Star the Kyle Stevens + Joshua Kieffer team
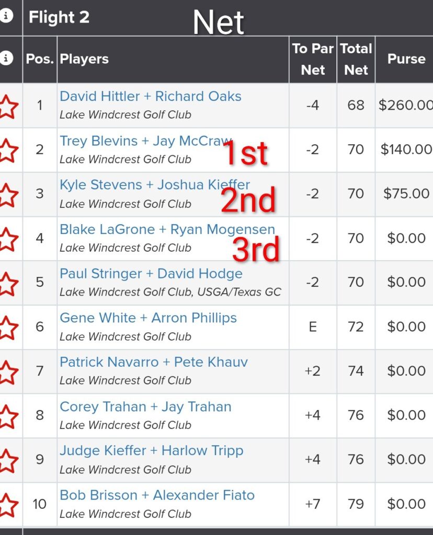 point(8,194)
